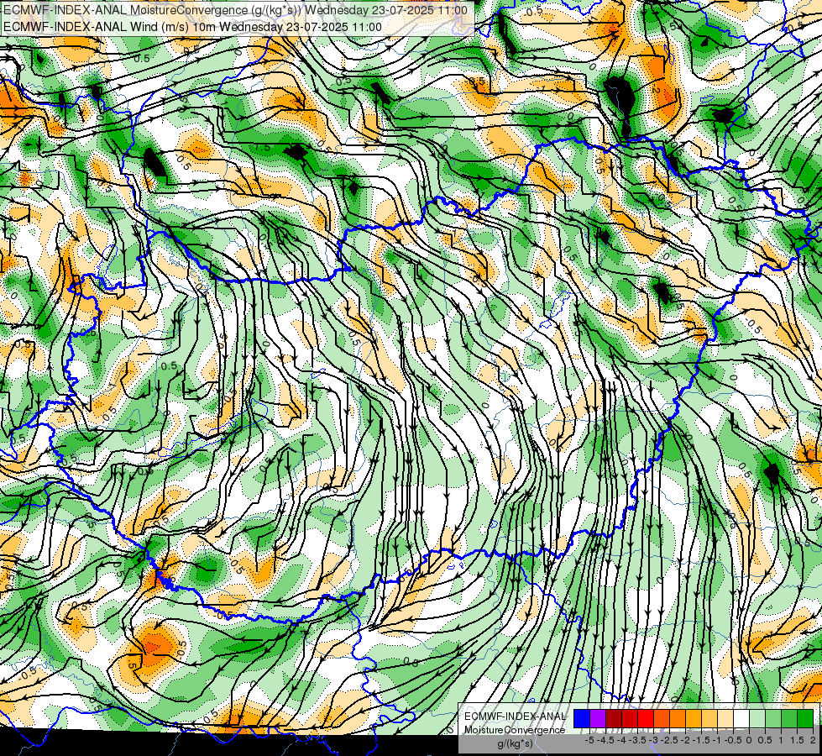Click the -2.5 tick label on the legend
The width and height of the screenshot is (822, 756).
[x=669, y=740]
